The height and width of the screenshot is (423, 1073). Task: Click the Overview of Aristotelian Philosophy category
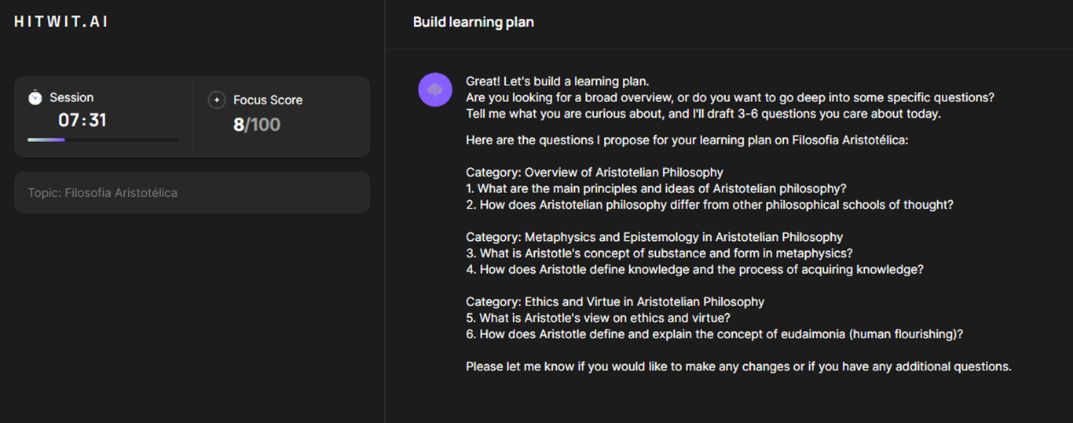tap(595, 172)
